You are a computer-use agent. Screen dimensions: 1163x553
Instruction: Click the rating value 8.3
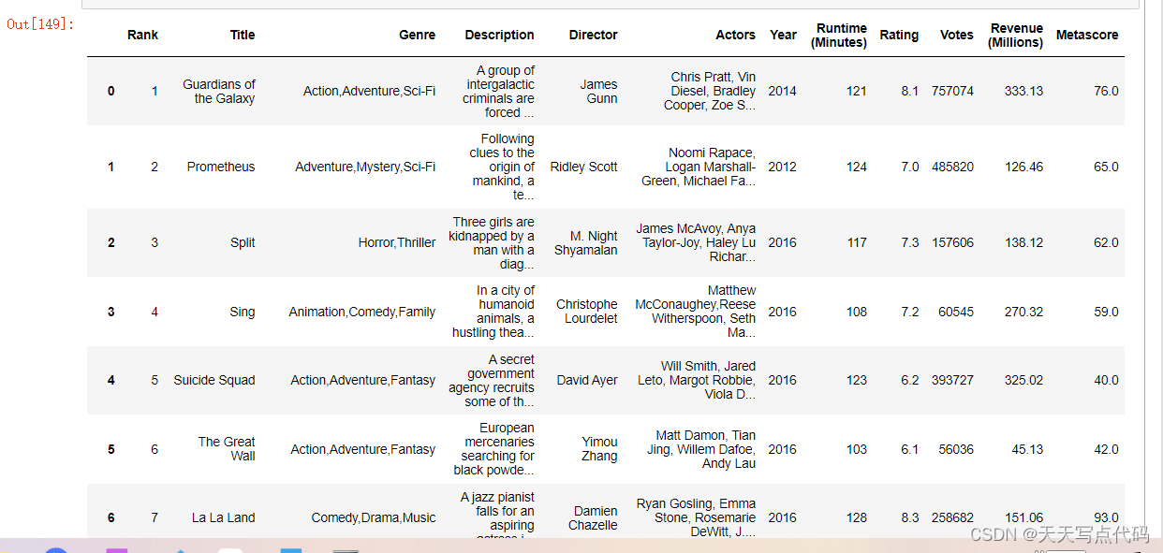909,518
